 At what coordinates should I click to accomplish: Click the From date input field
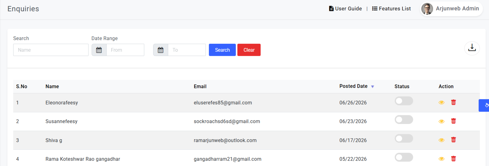[x=125, y=50]
